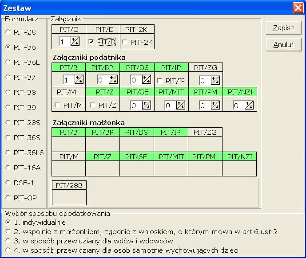Uncheck the PIT/D checkbox
The width and height of the screenshot is (306, 258).
91,42
